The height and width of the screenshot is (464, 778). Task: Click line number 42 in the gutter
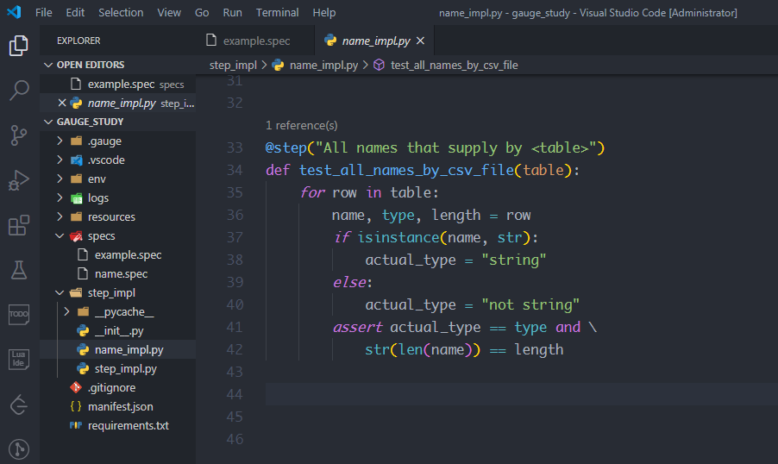tap(235, 349)
